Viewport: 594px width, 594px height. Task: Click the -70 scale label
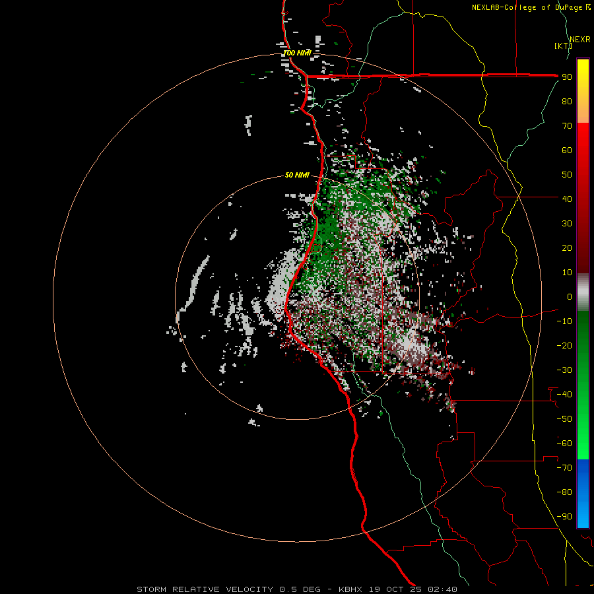[x=564, y=468]
